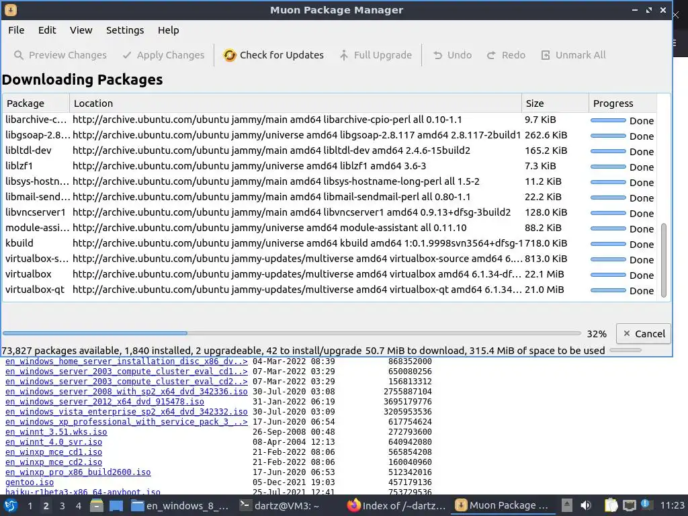
Task: Click the Undo arrow icon
Action: [x=437, y=55]
